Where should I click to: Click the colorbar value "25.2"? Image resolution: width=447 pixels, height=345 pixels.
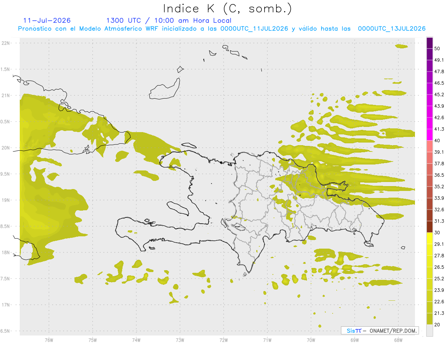439,279
